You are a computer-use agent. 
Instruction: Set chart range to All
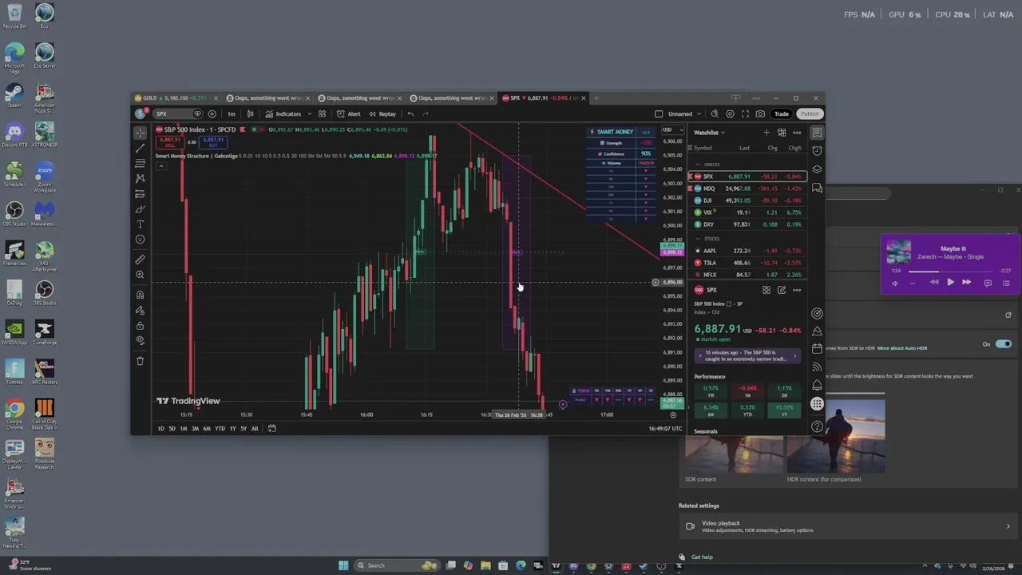[255, 429]
